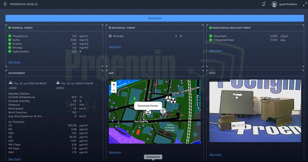Click the round marker right of Command Center popup
The height and width of the screenshot is (162, 308).
(163, 111)
